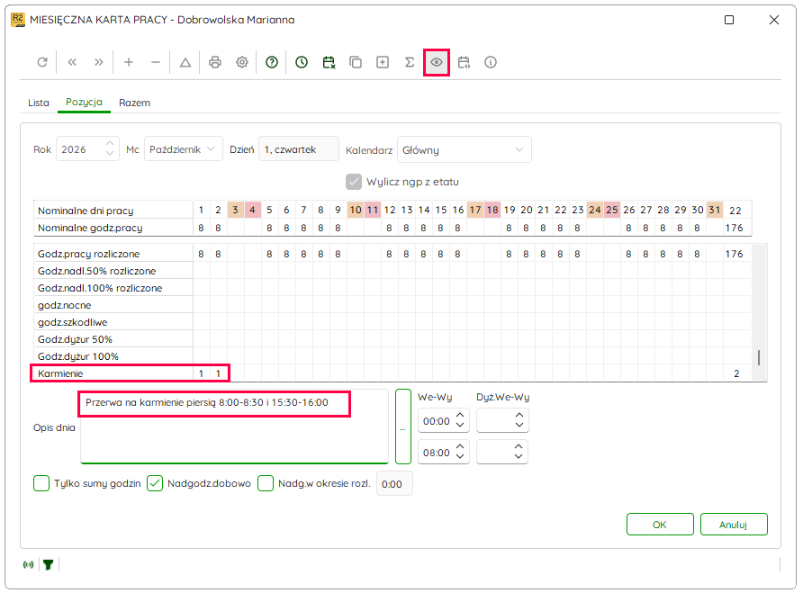Switch to the Lista tab
The height and width of the screenshot is (593, 803).
[39, 103]
